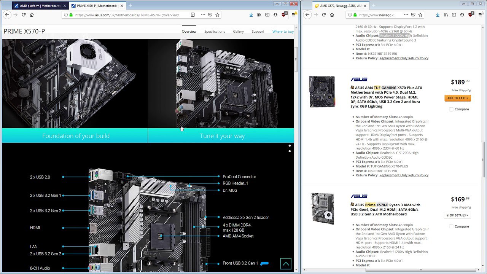Open the library in the Newegg window
This screenshot has width=487, height=274.
tap(446, 14)
